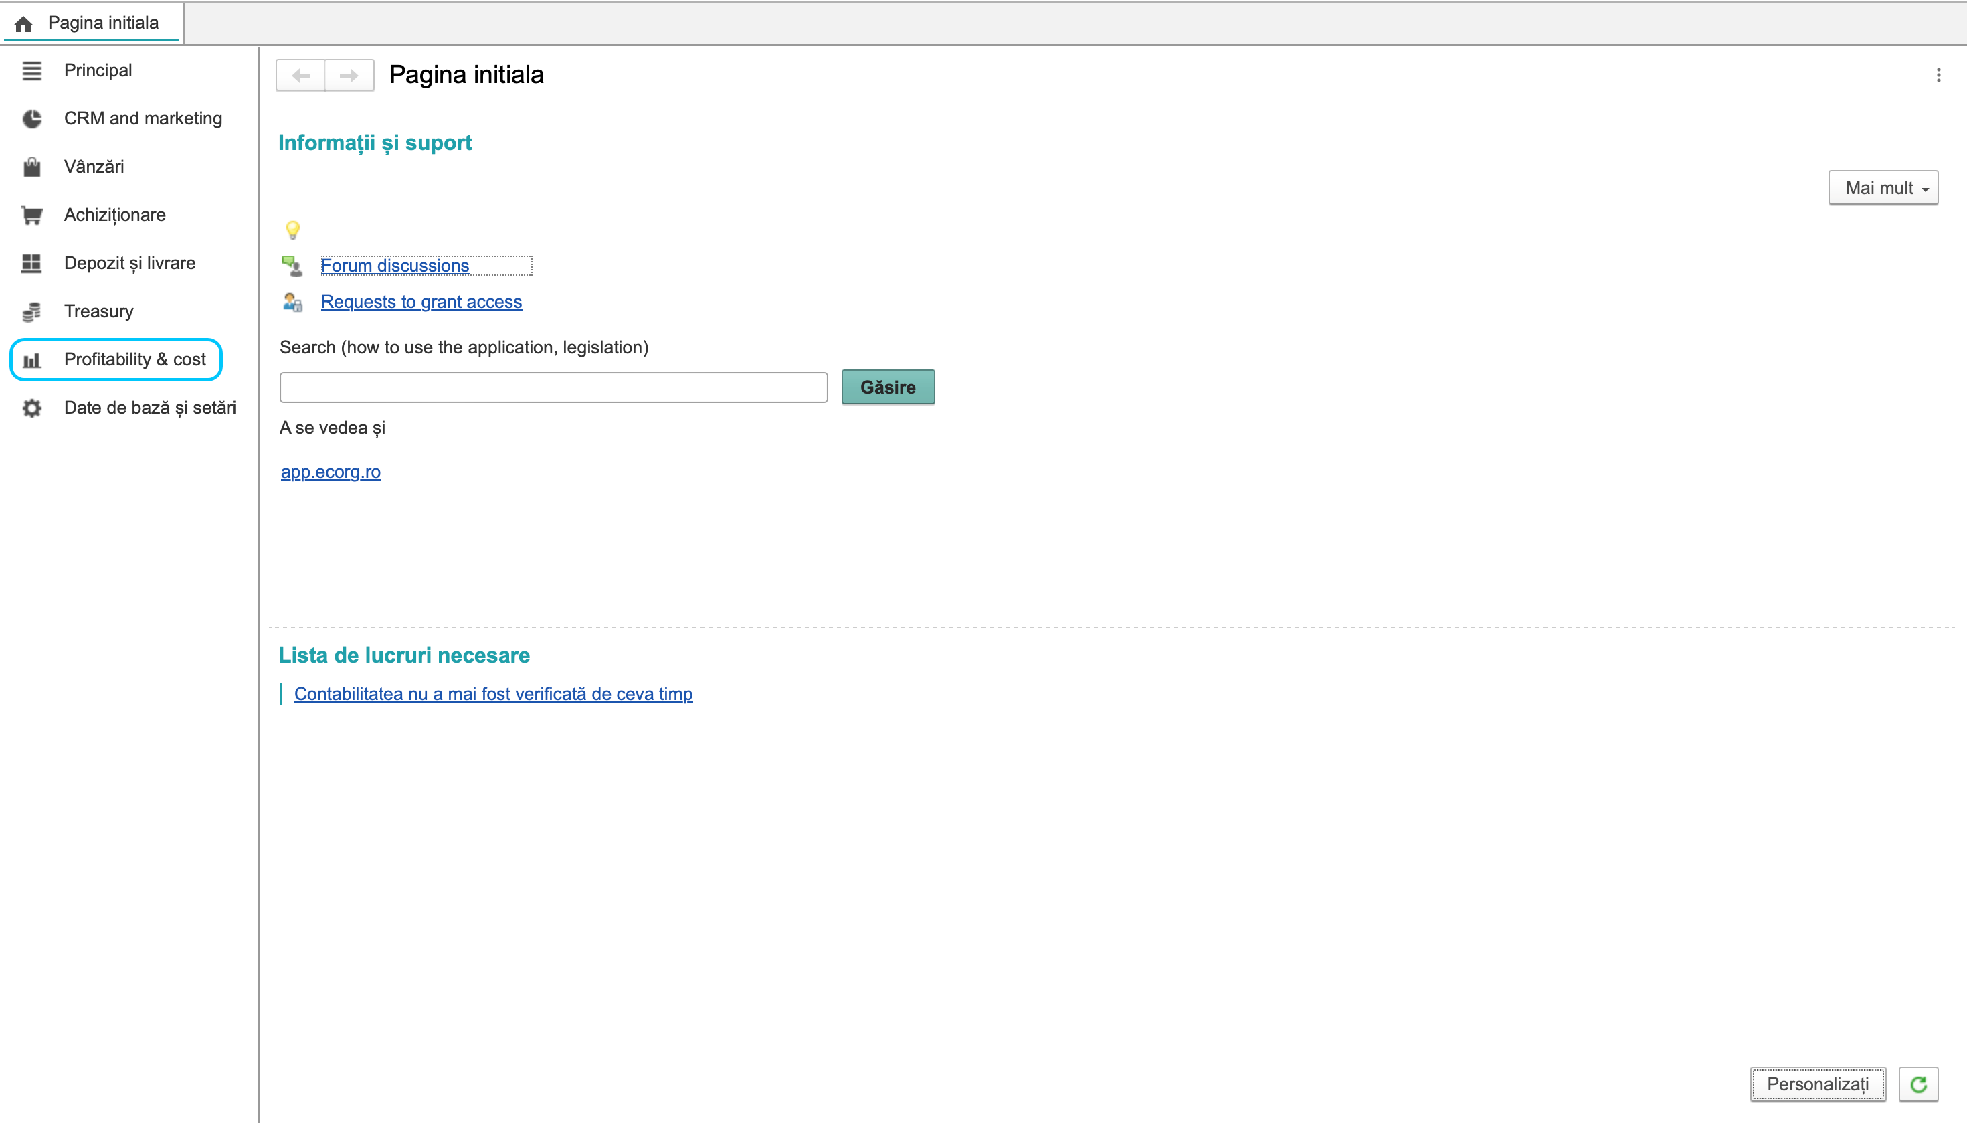Select the Pagina initiala tab
The image size is (1967, 1123).
92,23
